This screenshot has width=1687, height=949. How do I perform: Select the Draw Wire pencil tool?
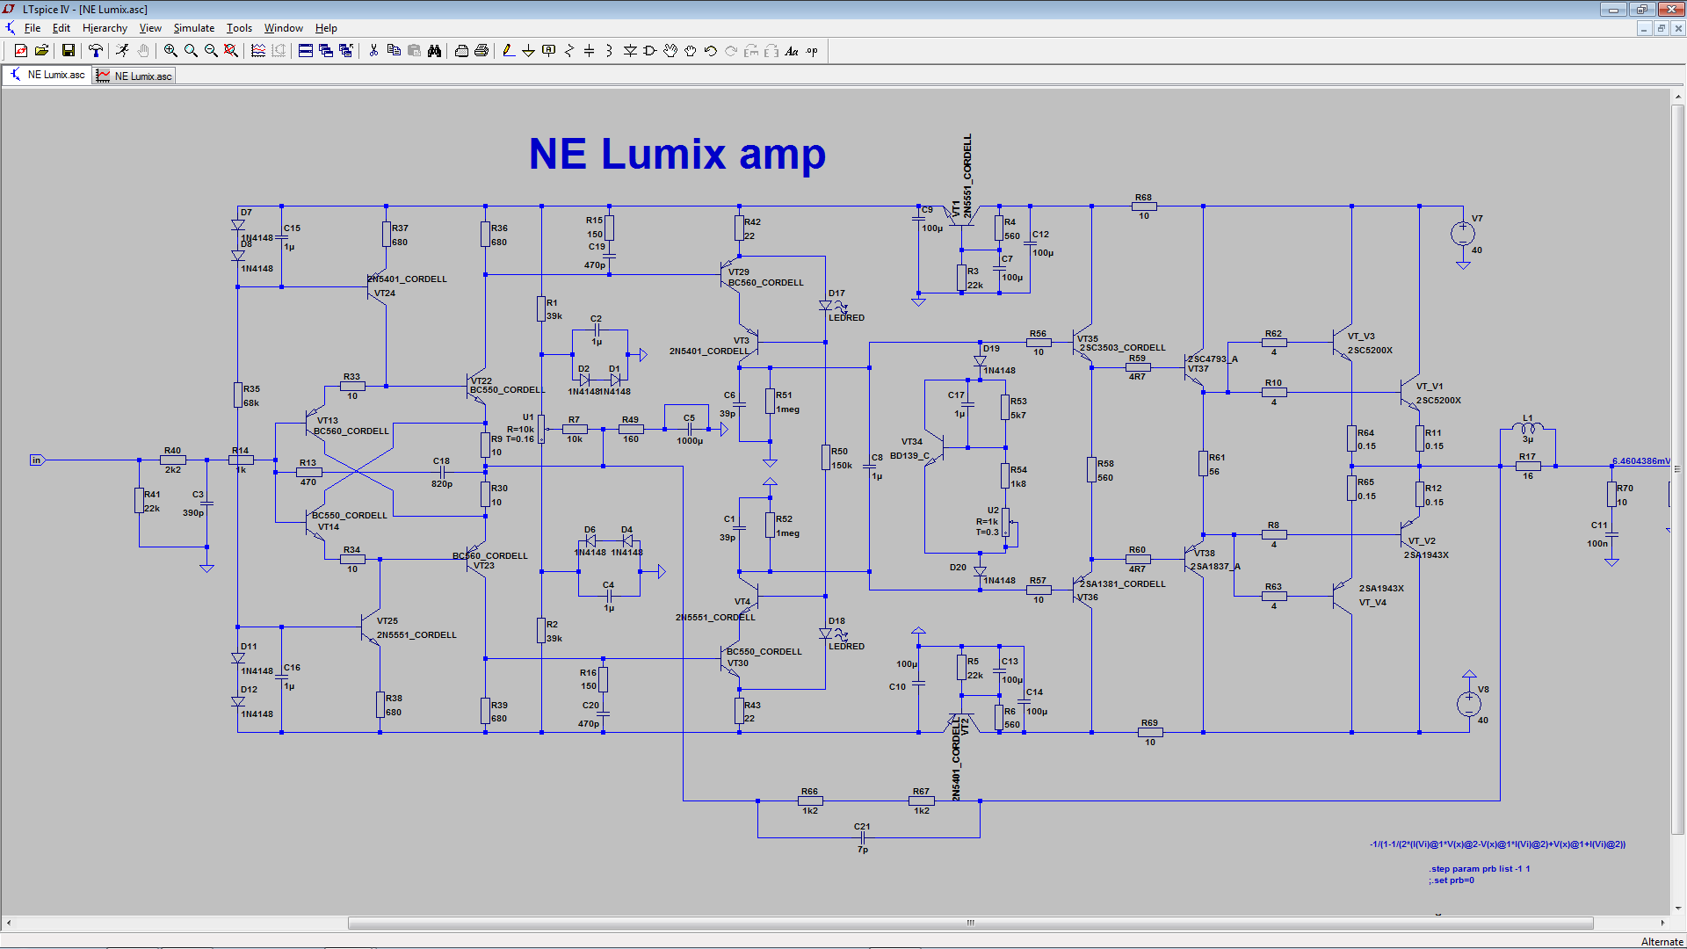[509, 51]
